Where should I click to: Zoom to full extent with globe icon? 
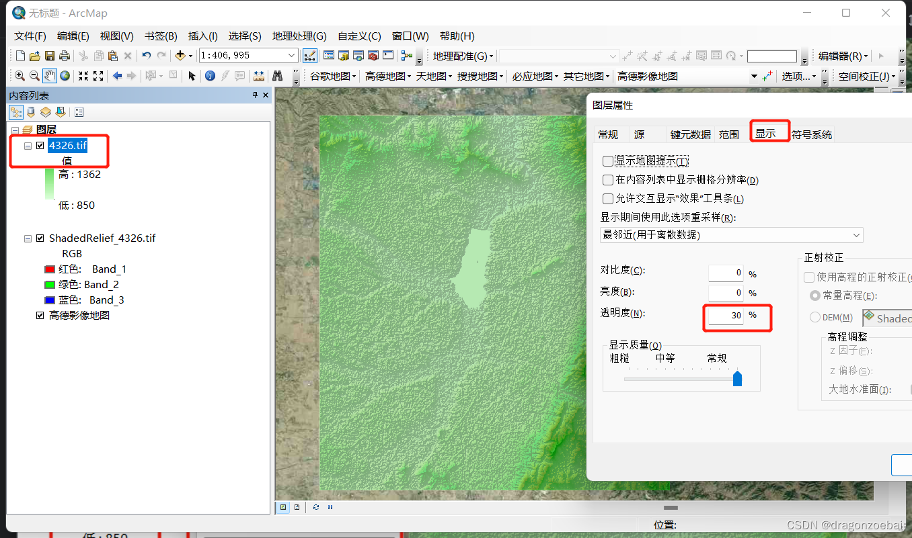coord(64,76)
